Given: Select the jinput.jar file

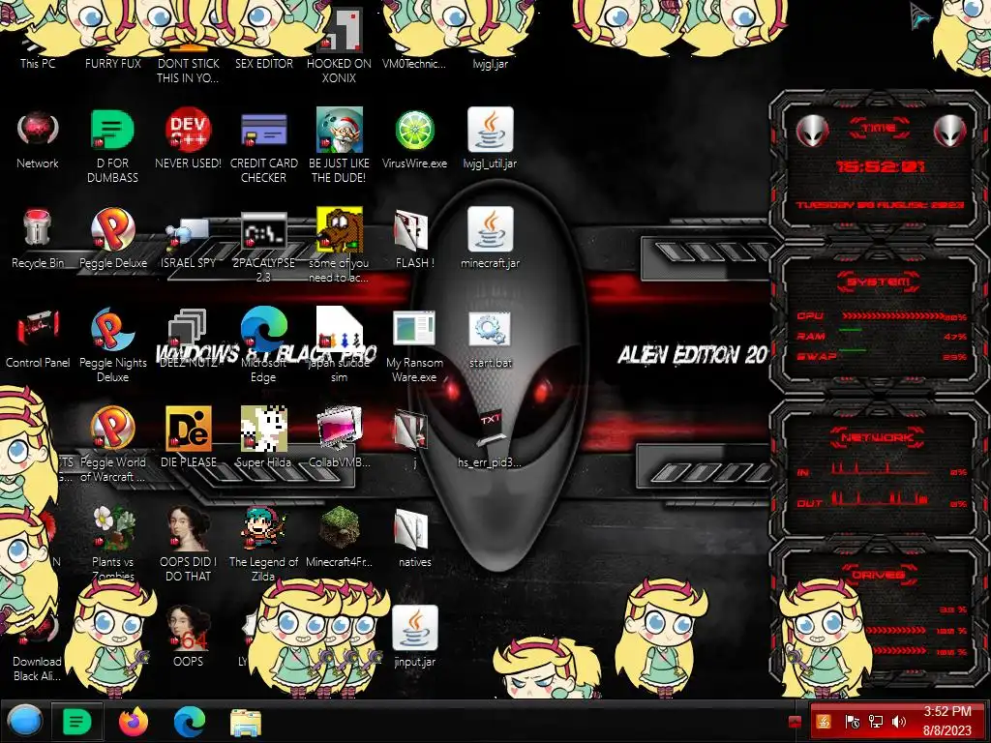Looking at the screenshot, I should coord(414,627).
